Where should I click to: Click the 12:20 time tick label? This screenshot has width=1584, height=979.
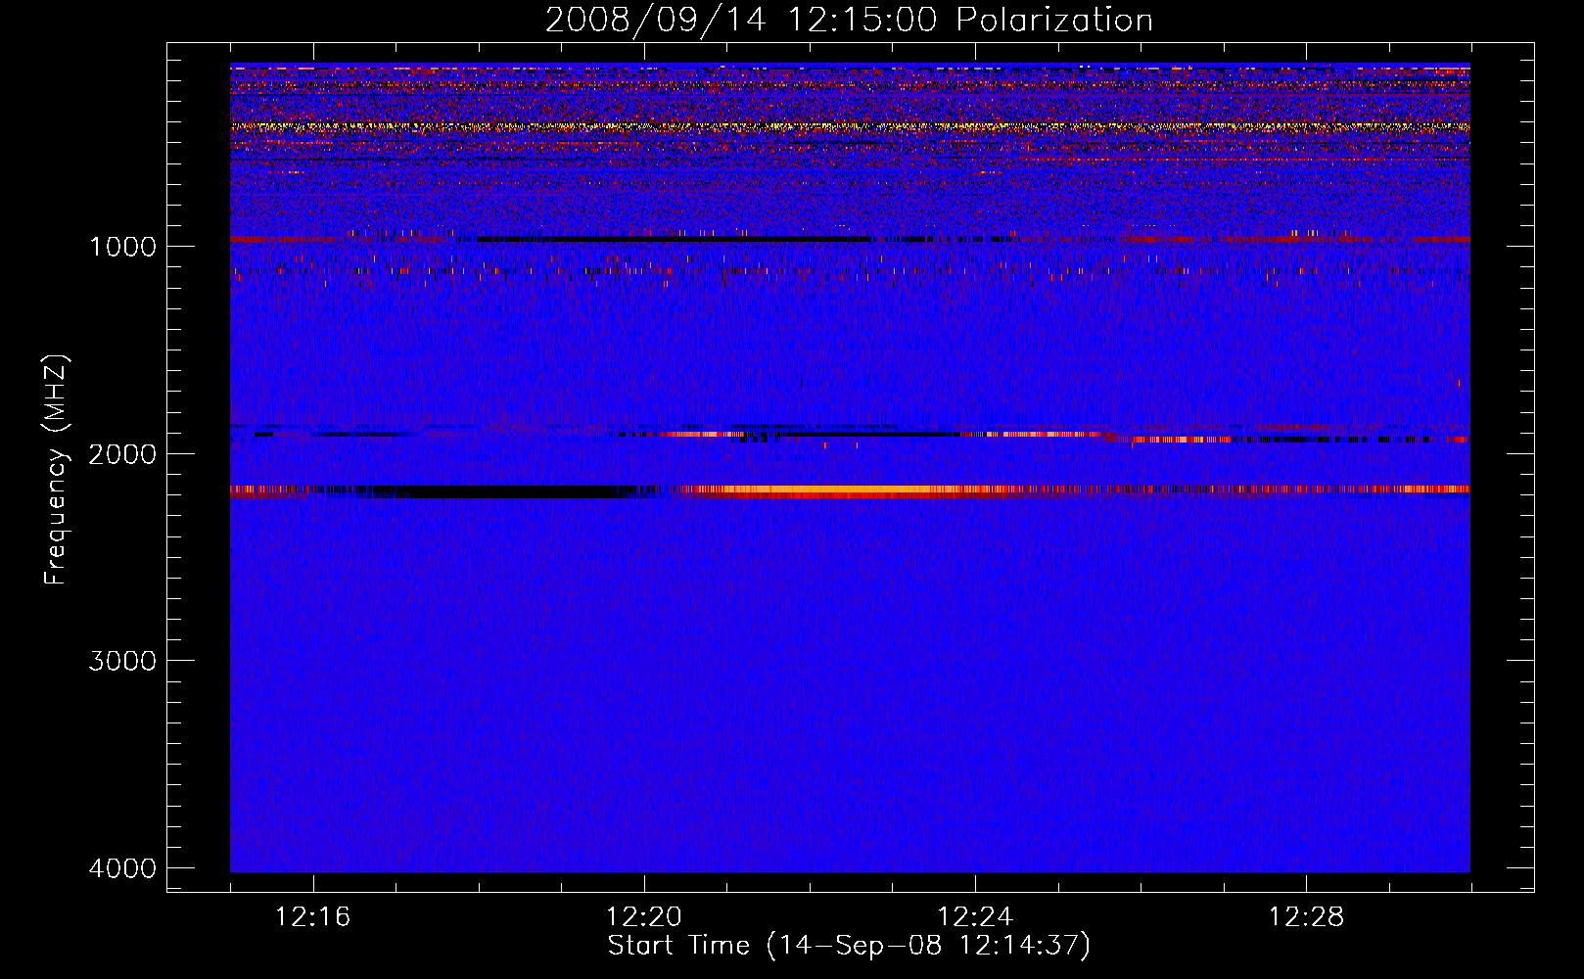(x=643, y=917)
